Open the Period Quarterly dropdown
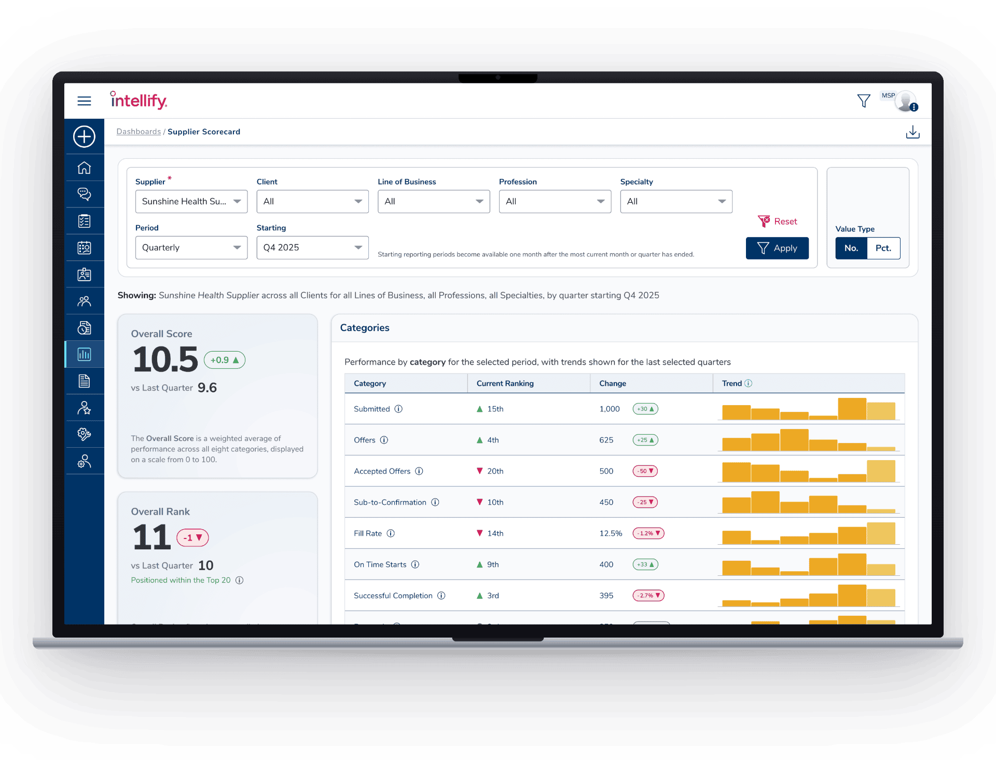The image size is (996, 760). [x=191, y=247]
